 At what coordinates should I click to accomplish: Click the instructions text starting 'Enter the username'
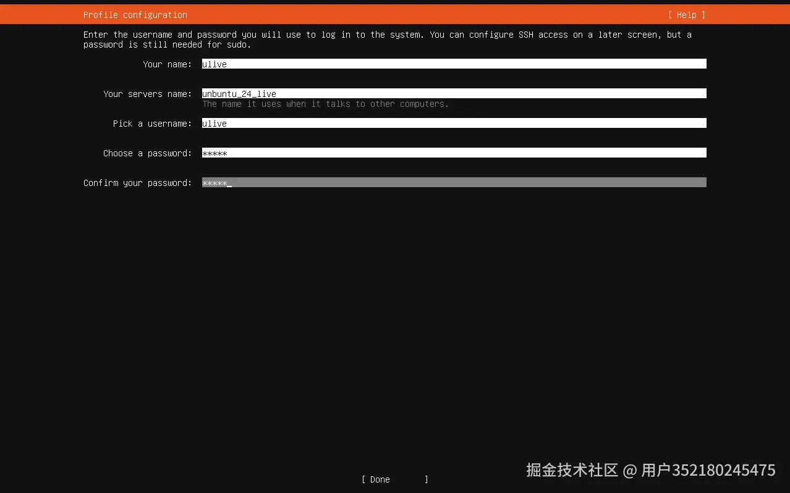pos(388,40)
